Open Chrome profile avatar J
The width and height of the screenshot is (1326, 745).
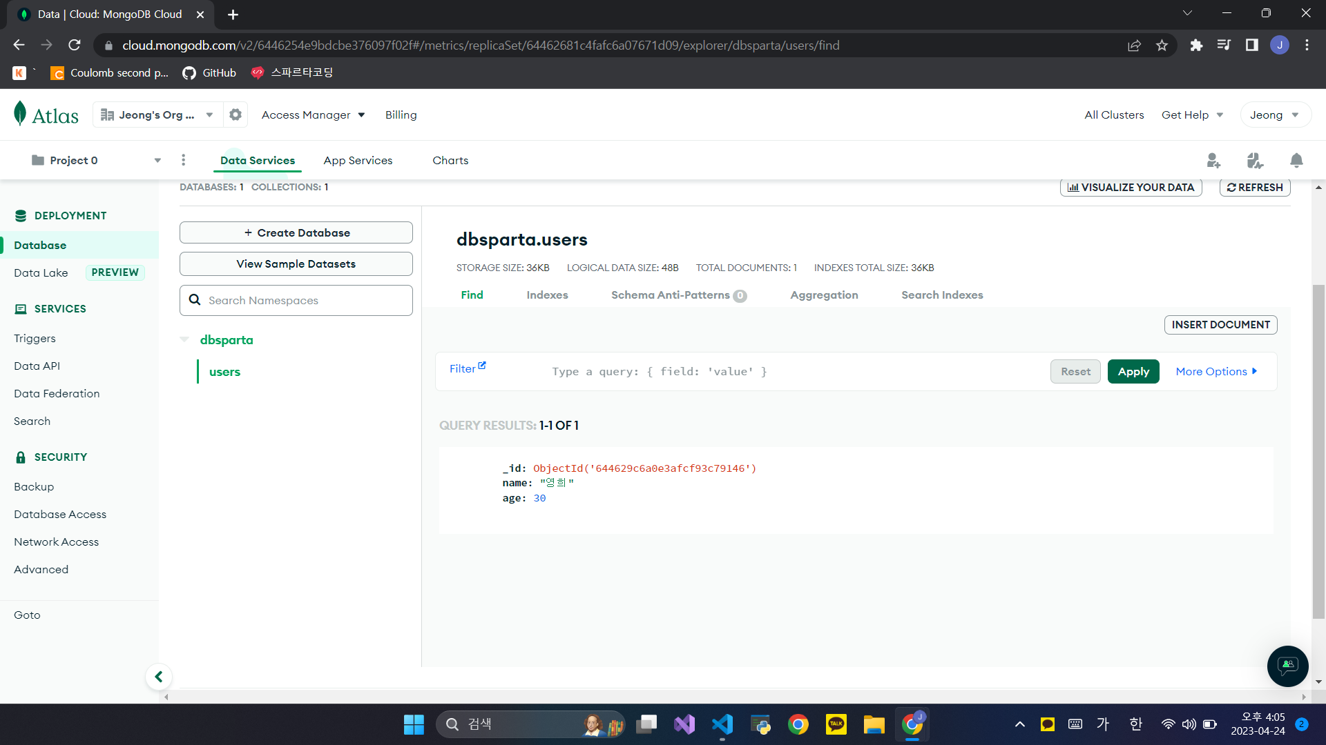point(1280,46)
